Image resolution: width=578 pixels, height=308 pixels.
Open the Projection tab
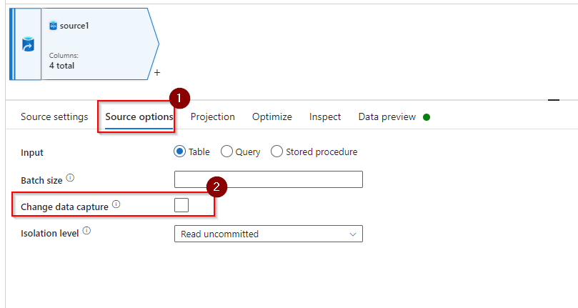click(213, 117)
